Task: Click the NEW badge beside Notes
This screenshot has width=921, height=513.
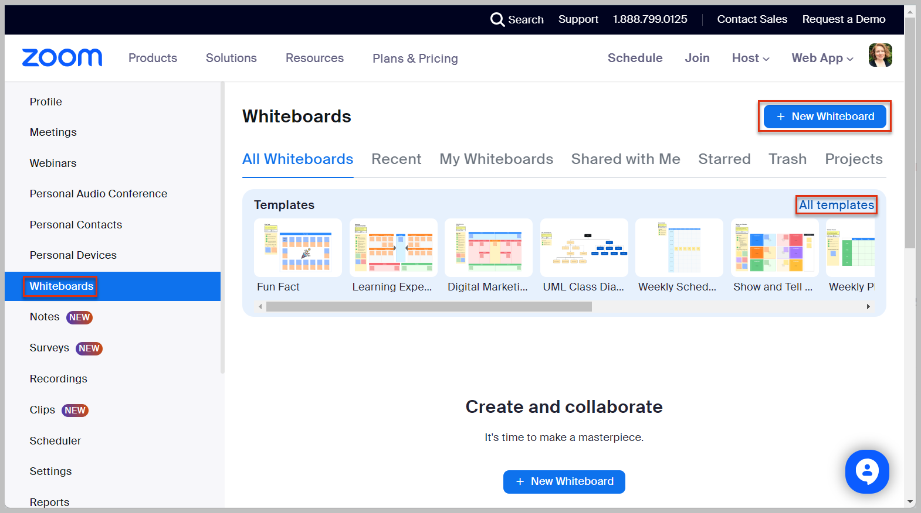Action: click(79, 317)
